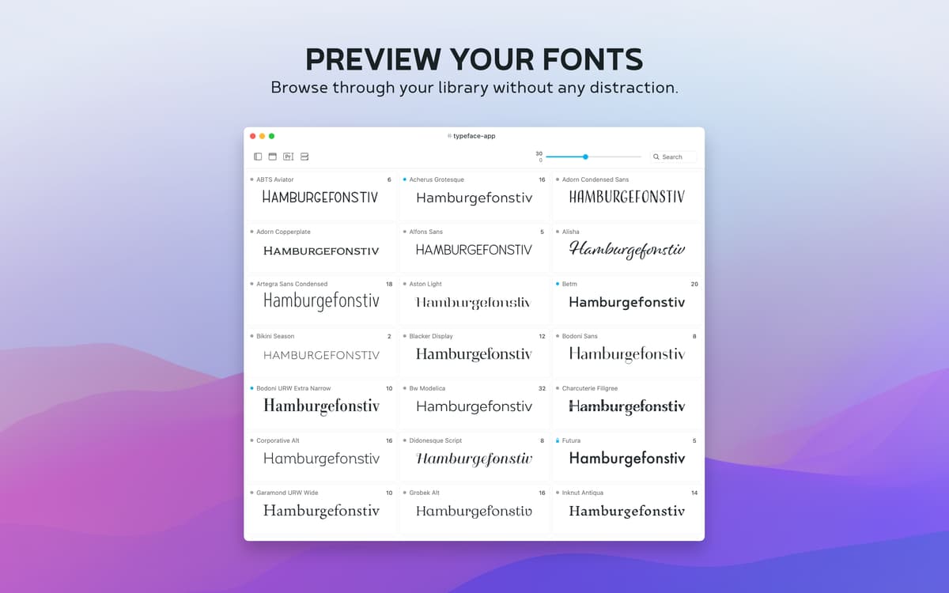Click the Inknut Antiqua font name label
The height and width of the screenshot is (593, 949).
pos(583,493)
